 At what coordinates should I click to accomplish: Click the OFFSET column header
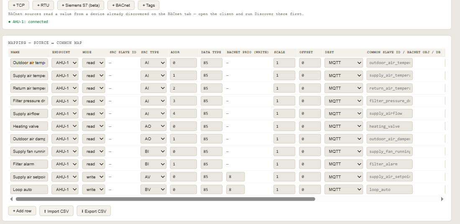tap(306, 52)
